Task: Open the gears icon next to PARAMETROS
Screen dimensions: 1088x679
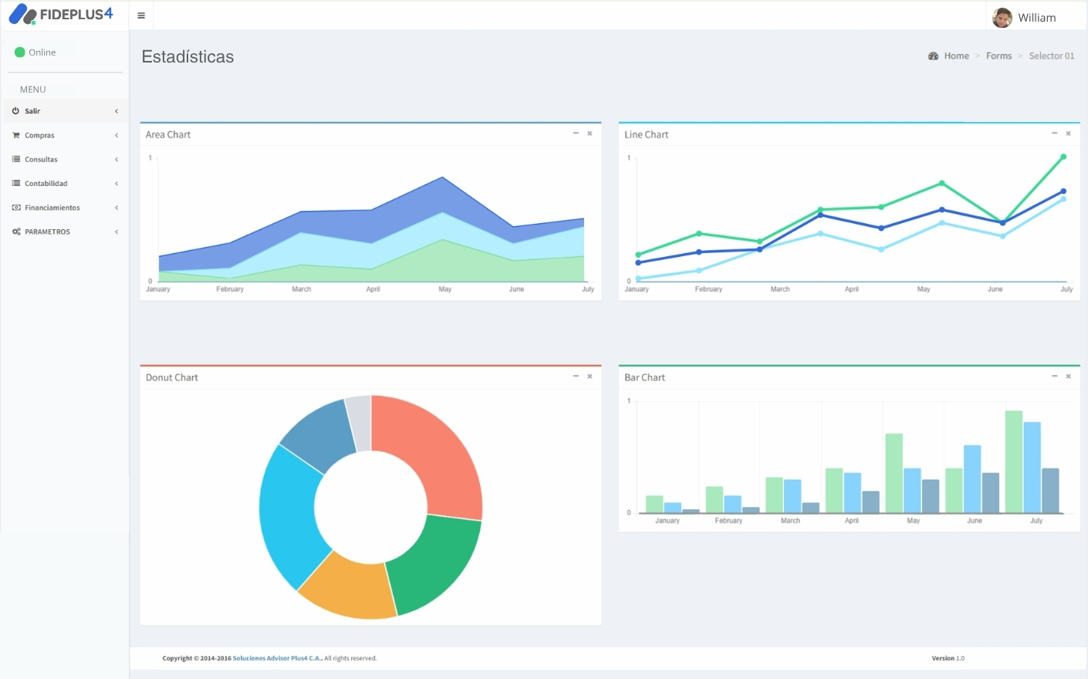Action: pos(15,231)
